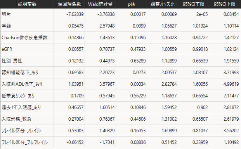
Task: Click the Wald統計量 column header
Action: (x=101, y=4)
